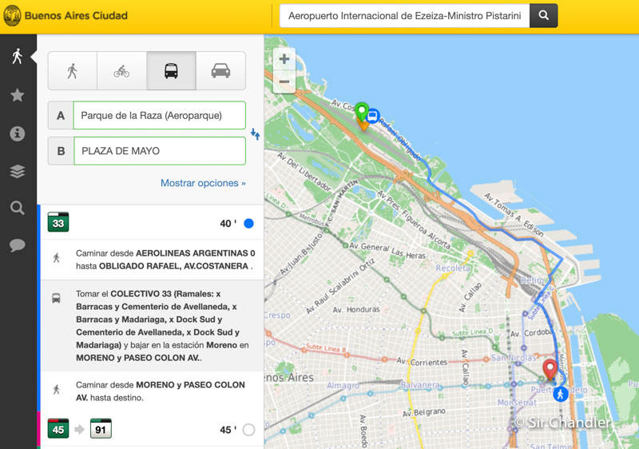This screenshot has height=449, width=639.
Task: Click the Recoleta label on map
Action: point(453,268)
